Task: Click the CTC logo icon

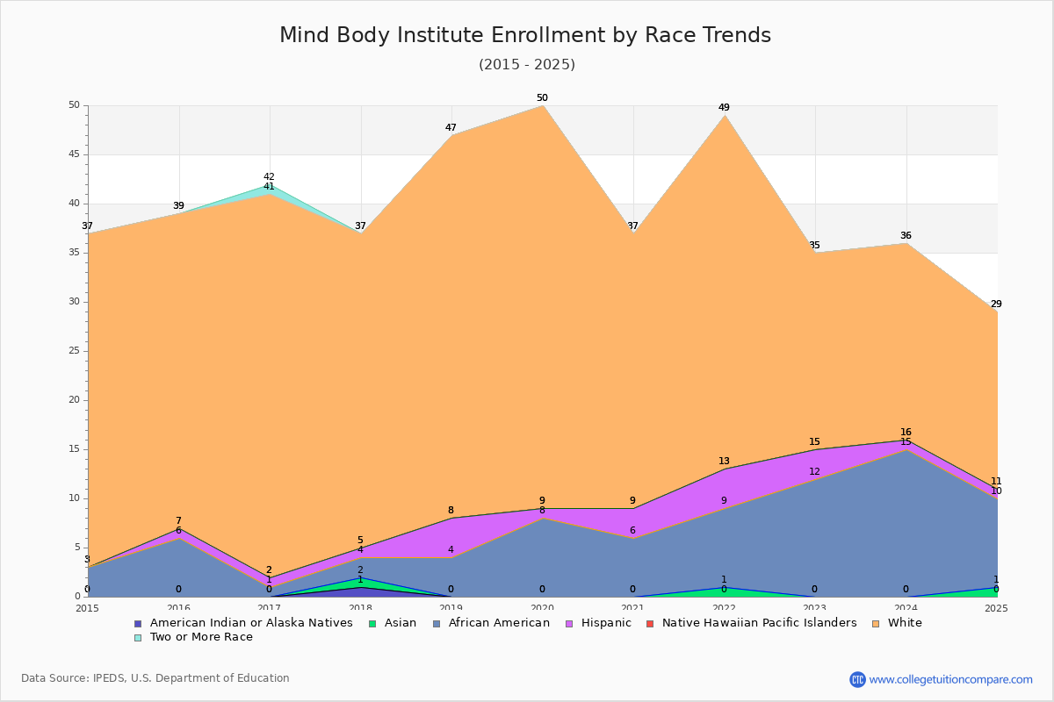Action: (x=857, y=679)
